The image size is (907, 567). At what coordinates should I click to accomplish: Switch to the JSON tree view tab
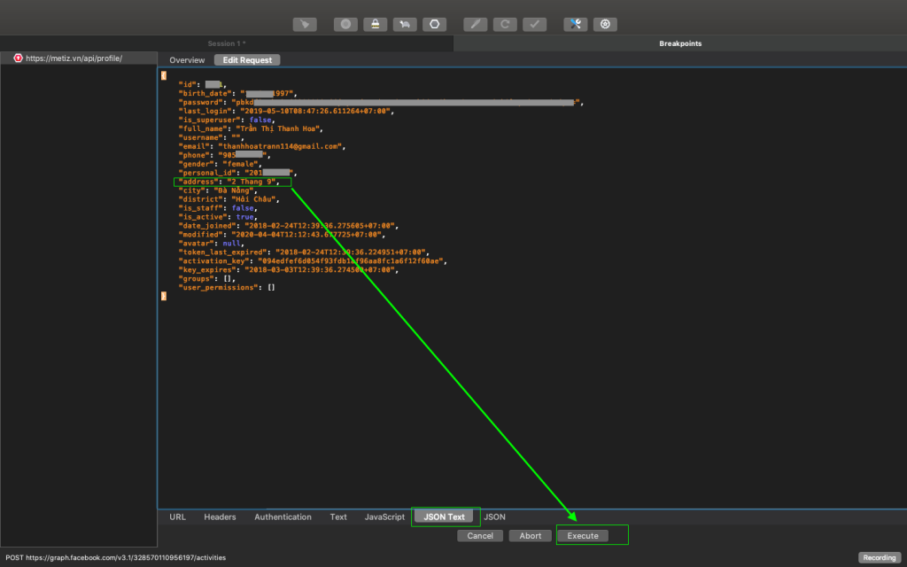tap(494, 517)
